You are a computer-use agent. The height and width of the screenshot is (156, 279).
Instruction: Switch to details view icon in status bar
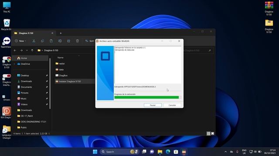point(208,133)
